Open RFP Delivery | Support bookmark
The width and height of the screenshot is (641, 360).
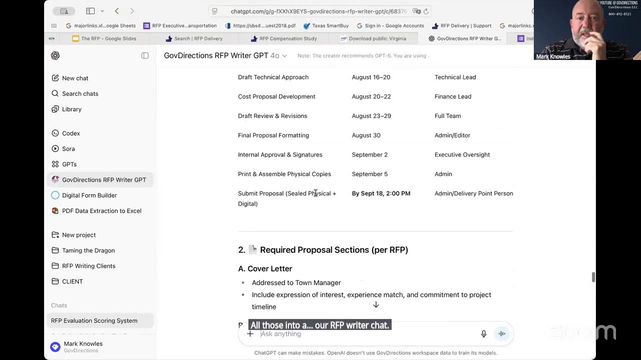tap(461, 25)
